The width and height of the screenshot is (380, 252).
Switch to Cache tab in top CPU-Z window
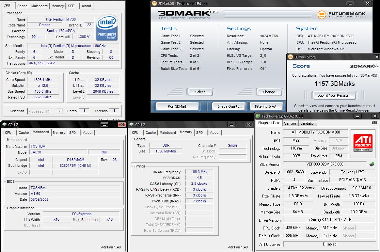[22, 6]
